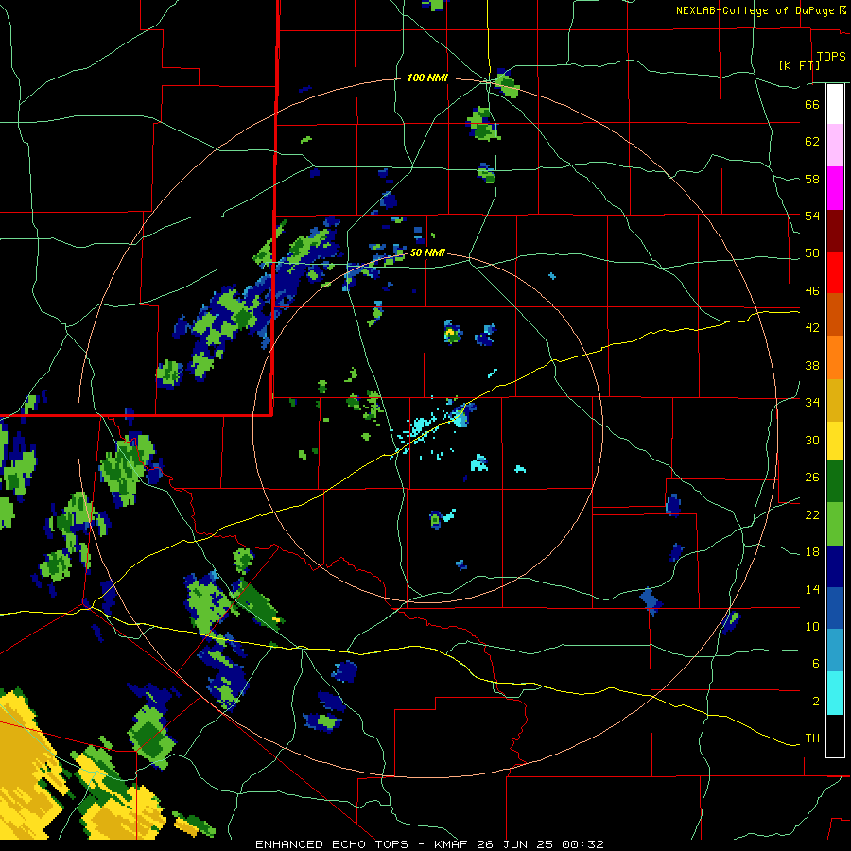Screen dimensions: 851x851
Task: Click the [K FT] units label
Action: 799,65
